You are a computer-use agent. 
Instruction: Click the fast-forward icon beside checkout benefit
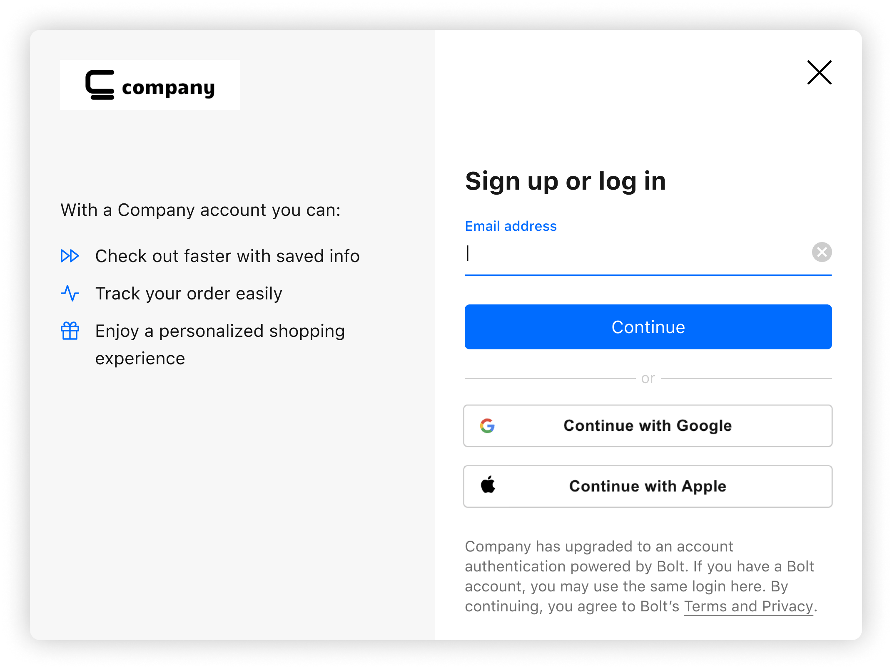pyautogui.click(x=70, y=256)
